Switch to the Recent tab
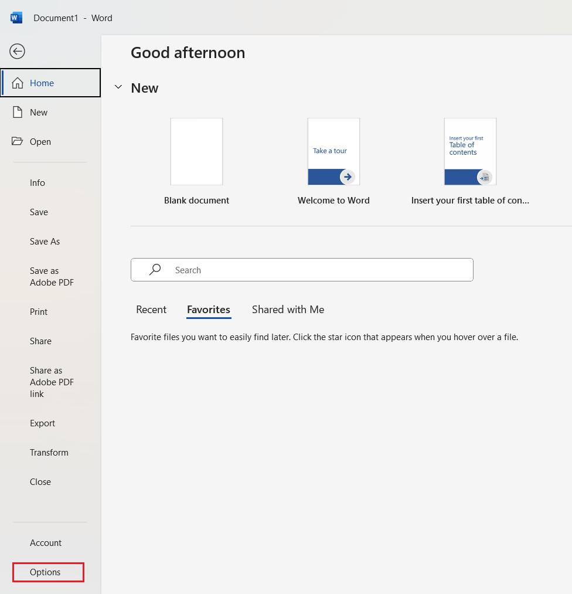The height and width of the screenshot is (594, 572). coord(151,310)
